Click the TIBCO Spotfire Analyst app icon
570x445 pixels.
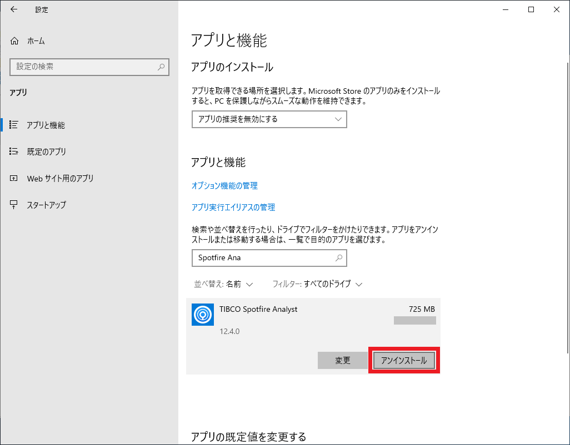click(203, 315)
